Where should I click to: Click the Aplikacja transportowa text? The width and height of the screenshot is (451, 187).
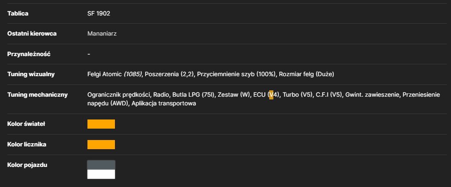tap(163, 104)
